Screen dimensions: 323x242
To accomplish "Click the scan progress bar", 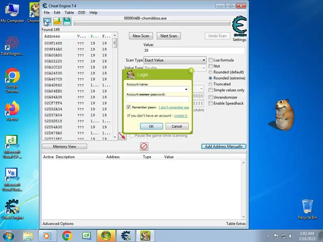I will pyautogui.click(x=152, y=23).
